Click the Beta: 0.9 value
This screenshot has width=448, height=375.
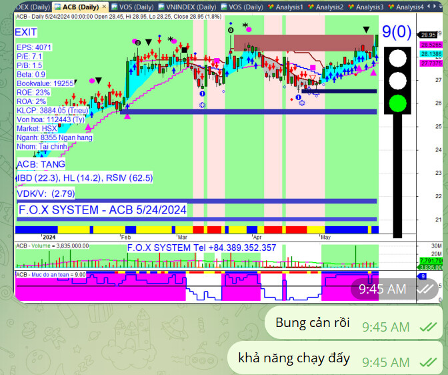31,74
